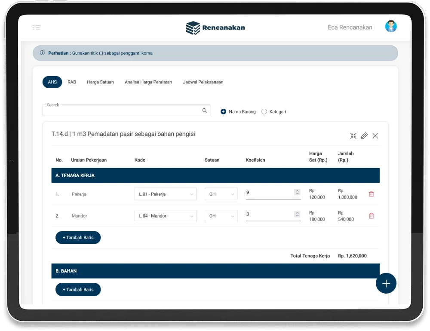Open Pekerja row OH unit dropdown
The width and height of the screenshot is (430, 331).
point(221,194)
